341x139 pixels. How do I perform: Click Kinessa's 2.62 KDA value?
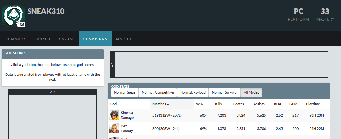click(x=279, y=115)
